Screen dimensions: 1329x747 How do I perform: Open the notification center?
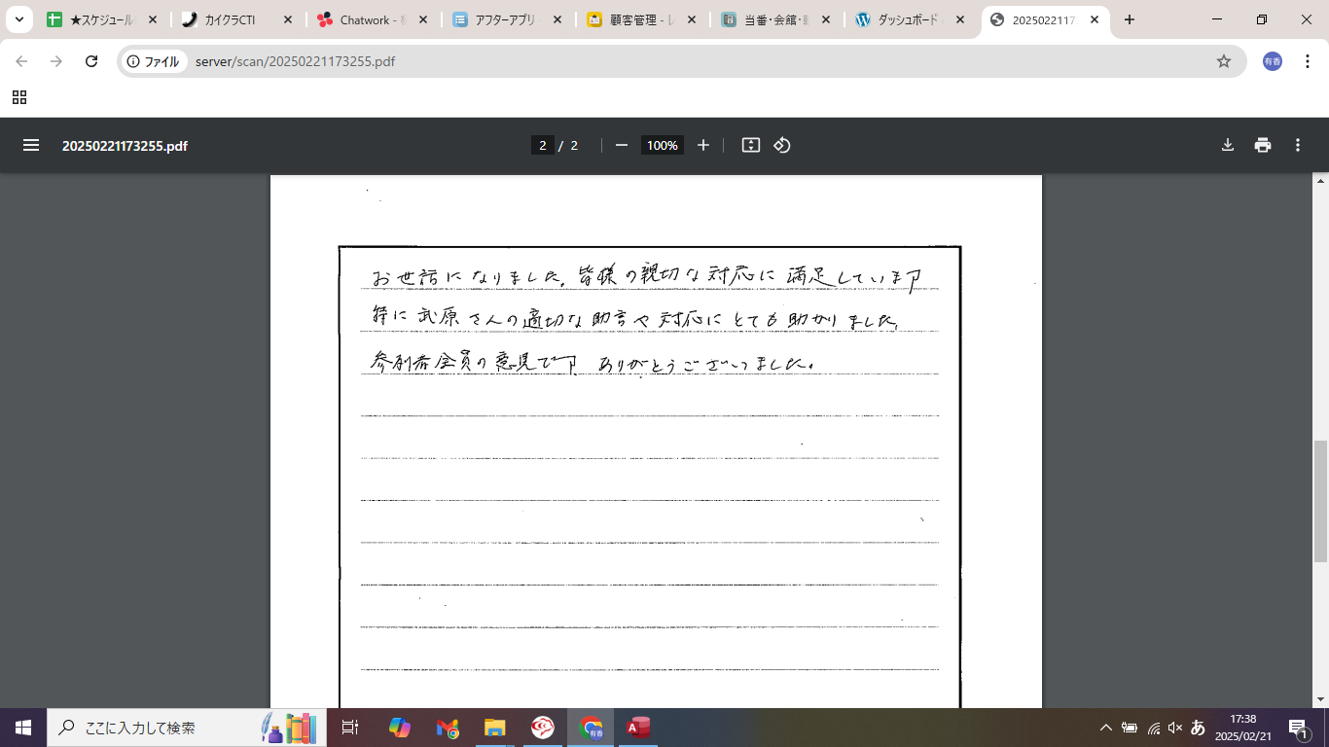coord(1298,728)
